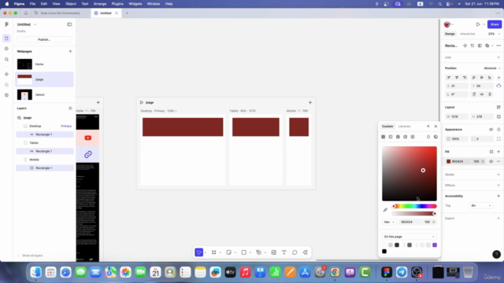504x283 pixels.
Task: Select the Home webpage
Action: (44, 64)
